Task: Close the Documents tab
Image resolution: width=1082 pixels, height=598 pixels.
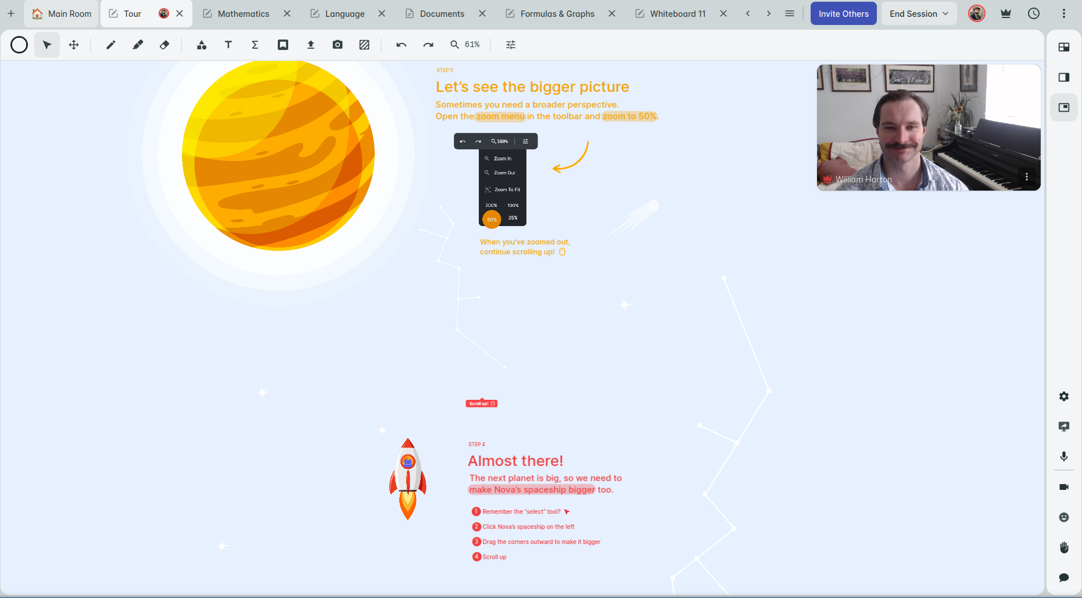Action: click(x=482, y=13)
